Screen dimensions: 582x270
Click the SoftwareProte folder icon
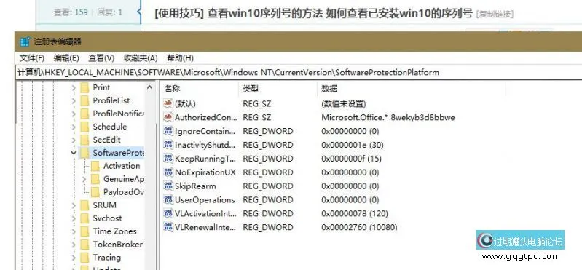click(x=85, y=153)
